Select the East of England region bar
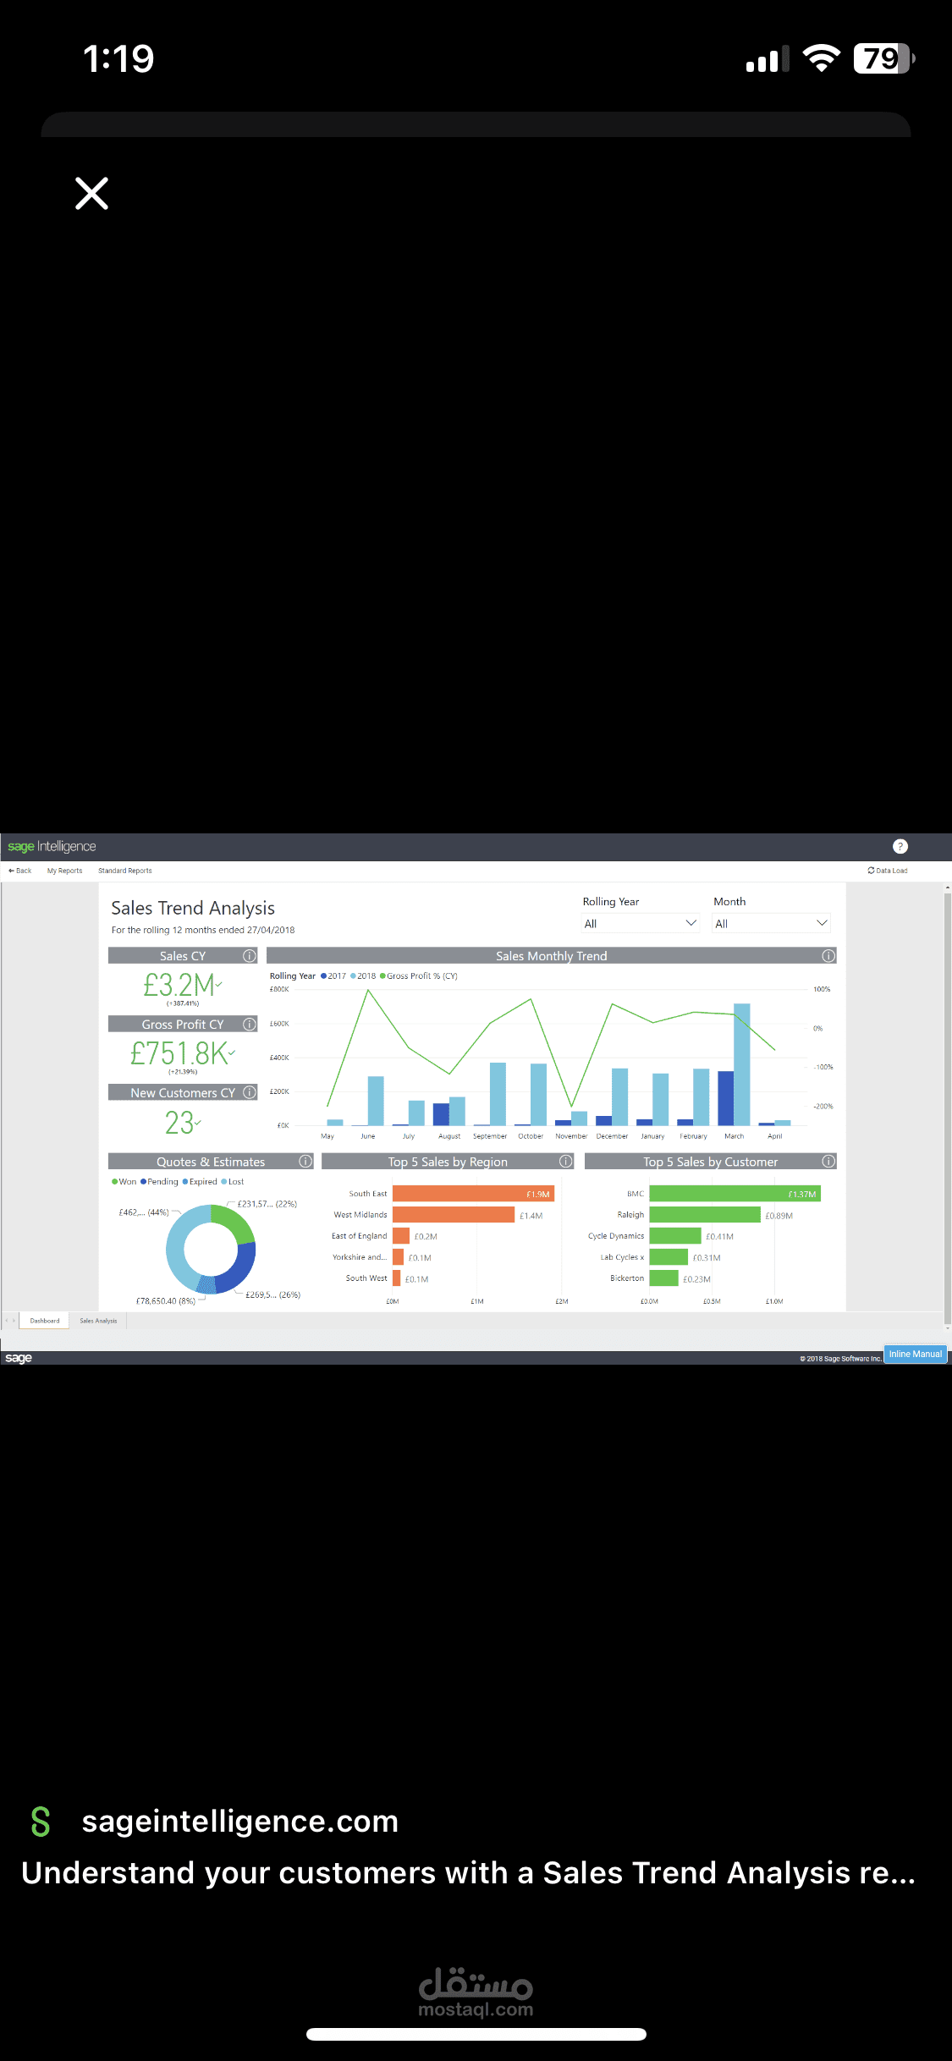 tap(401, 1236)
